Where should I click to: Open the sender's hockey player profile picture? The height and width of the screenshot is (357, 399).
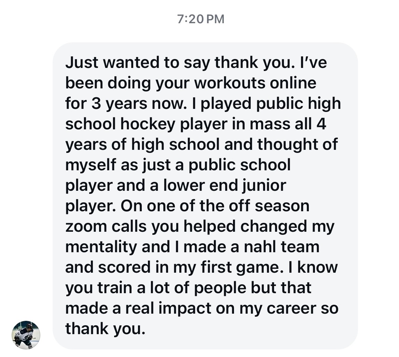point(26,335)
